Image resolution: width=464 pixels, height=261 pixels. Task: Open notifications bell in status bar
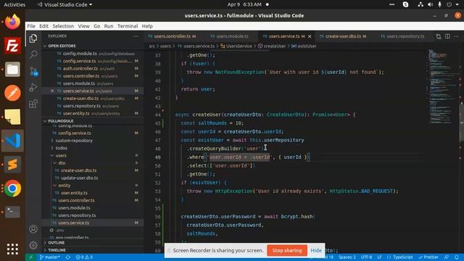pyautogui.click(x=457, y=257)
